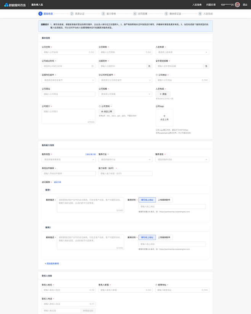Open 问题反馈 in the top navigation
The image size is (251, 314).
[211, 5]
